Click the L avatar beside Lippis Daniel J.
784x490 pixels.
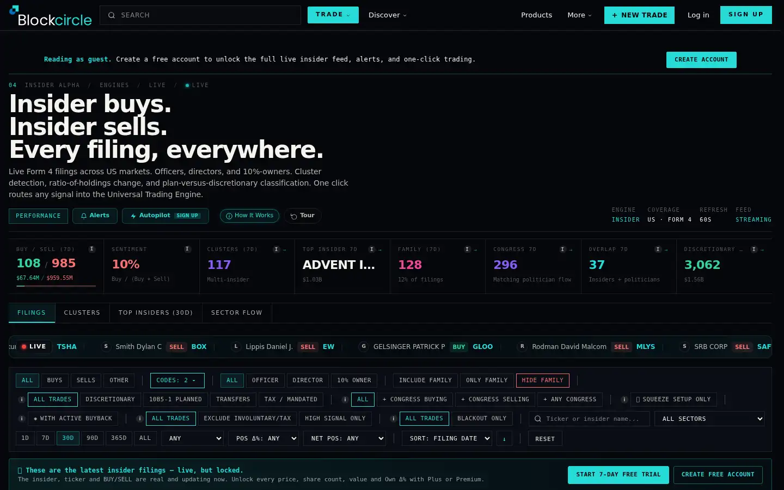point(236,346)
